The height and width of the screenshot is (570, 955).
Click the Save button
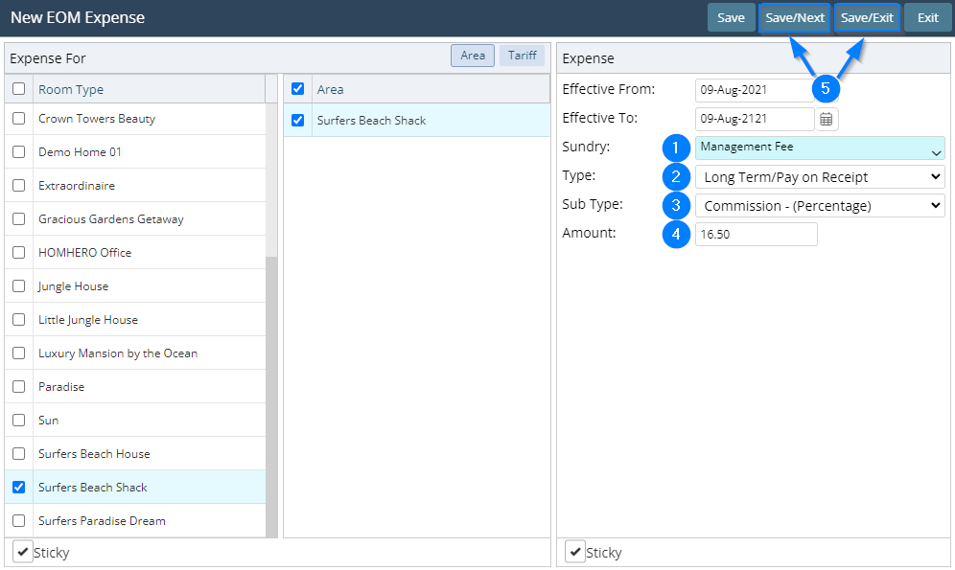point(731,18)
